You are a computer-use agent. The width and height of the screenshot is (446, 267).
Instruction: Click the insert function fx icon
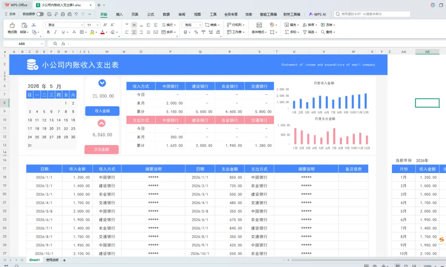tap(63, 44)
